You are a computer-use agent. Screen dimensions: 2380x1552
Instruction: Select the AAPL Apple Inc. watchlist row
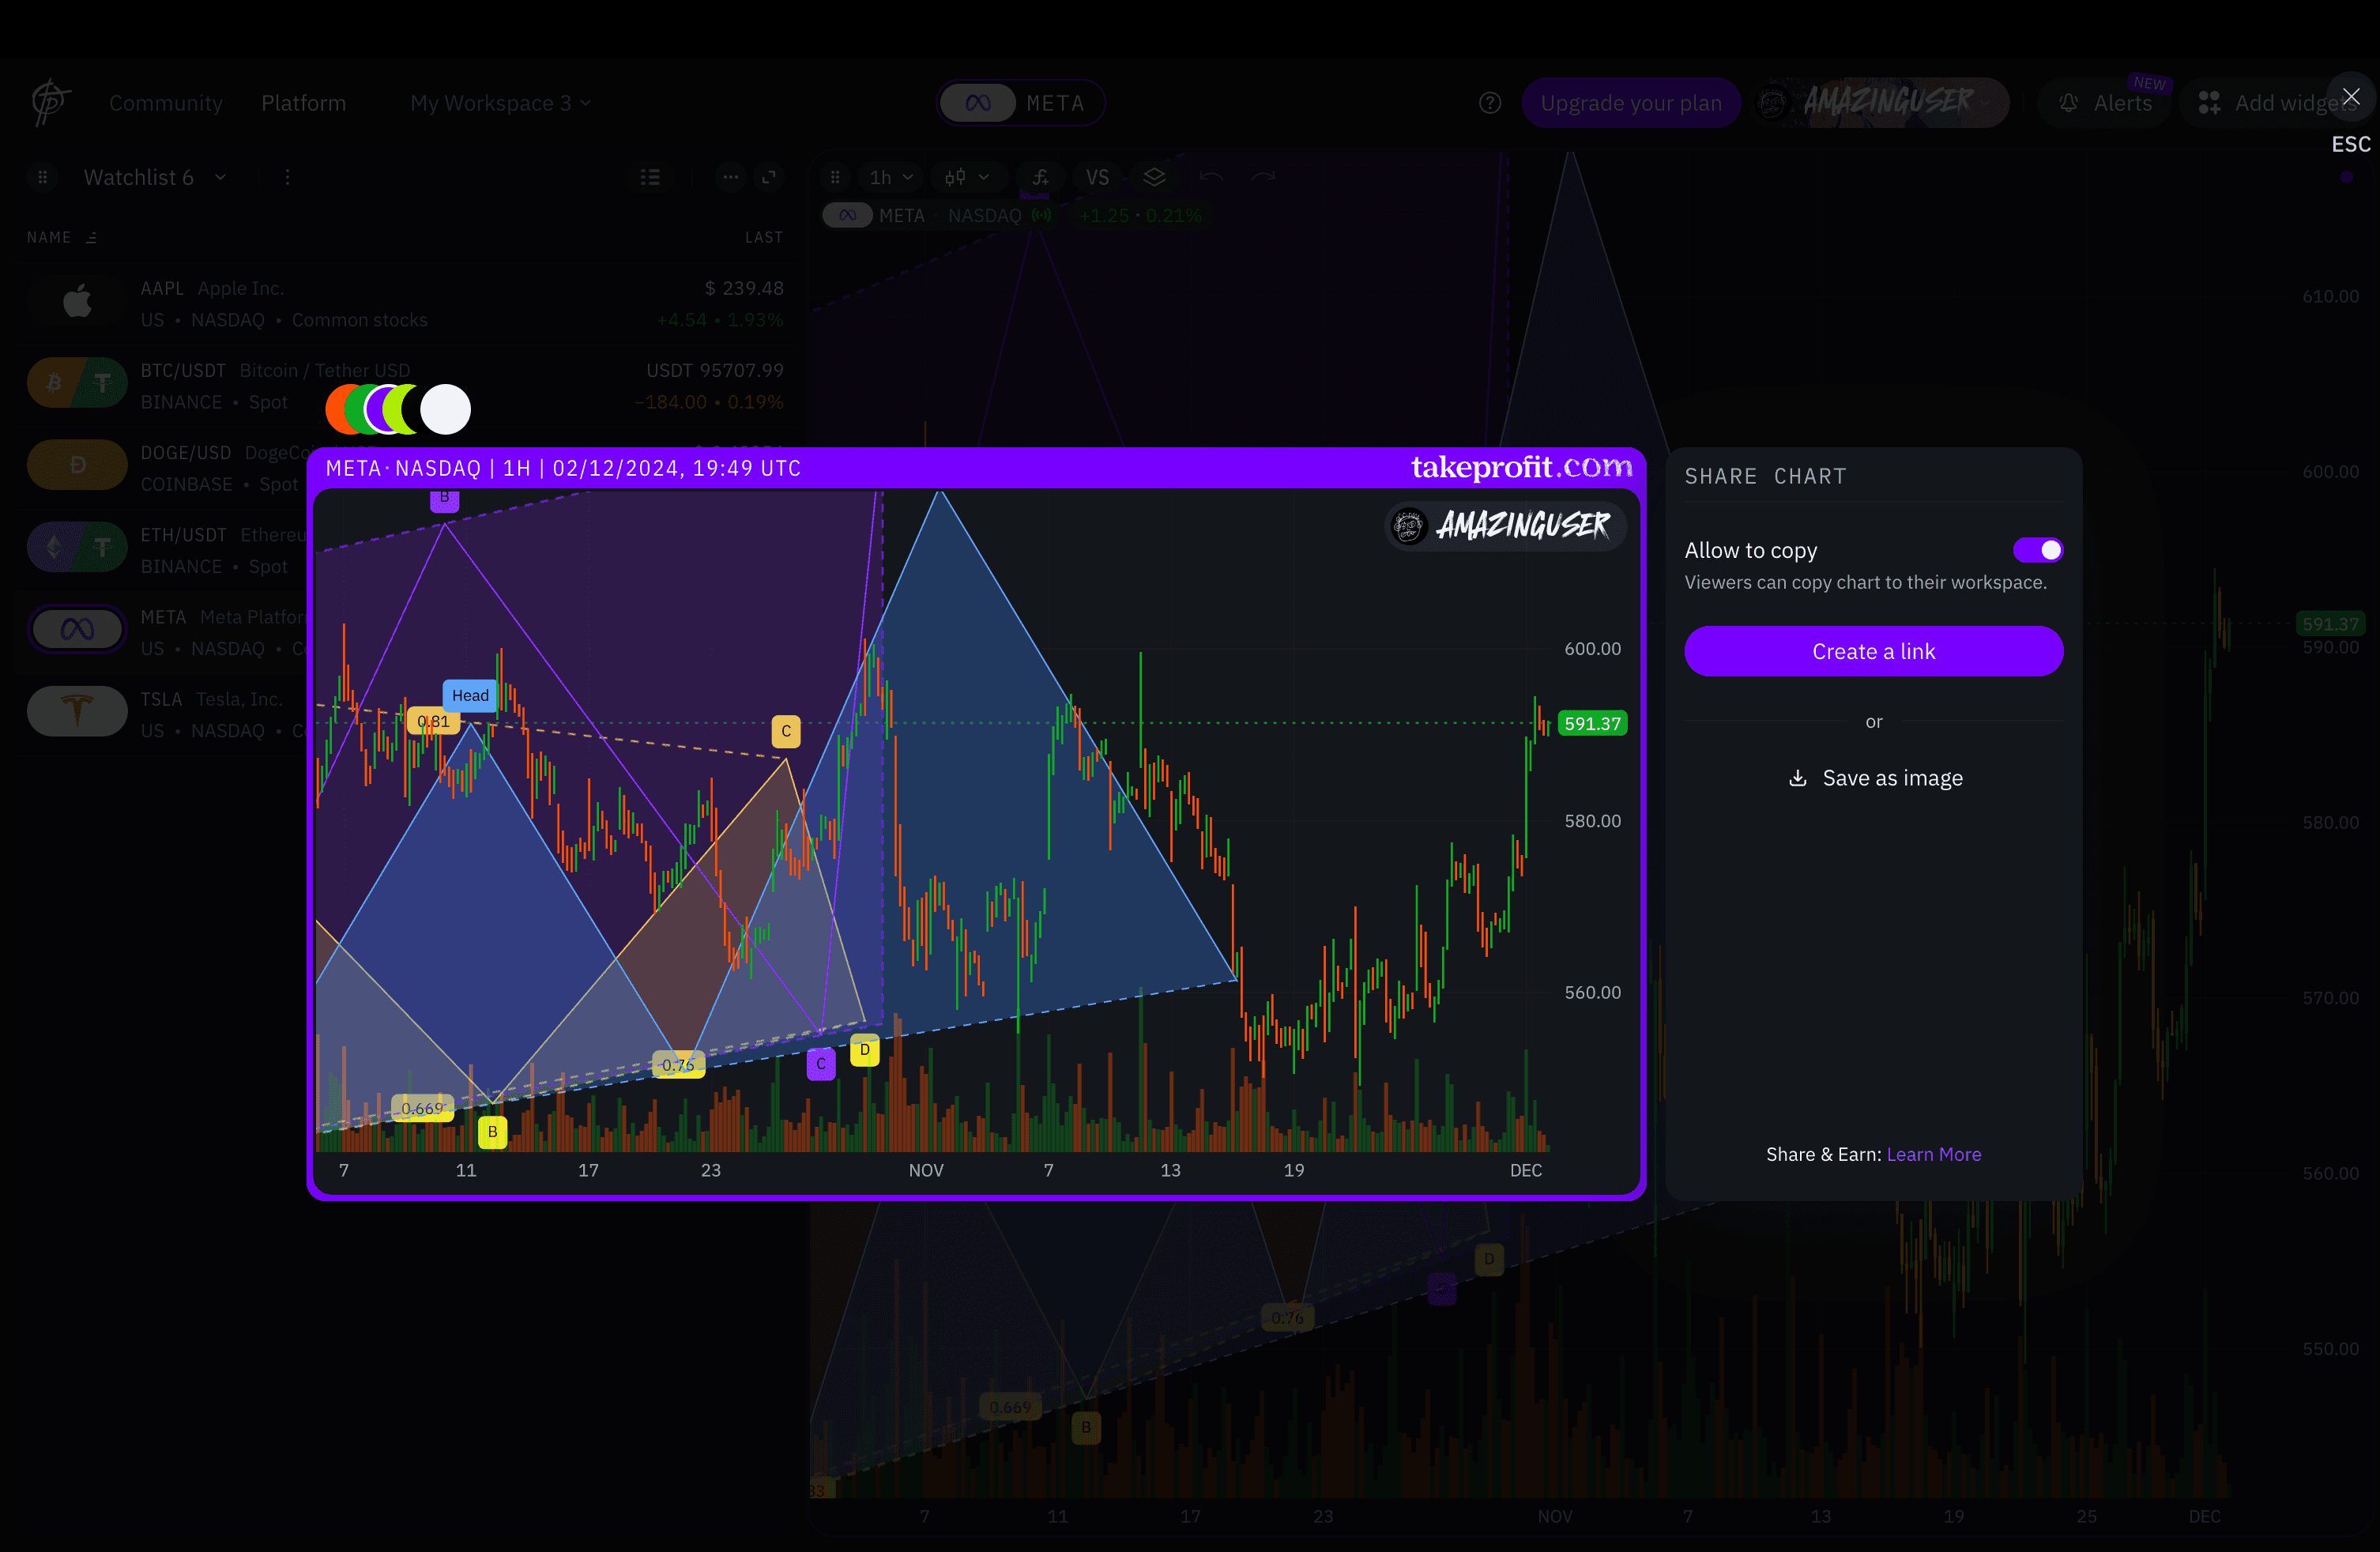point(405,303)
